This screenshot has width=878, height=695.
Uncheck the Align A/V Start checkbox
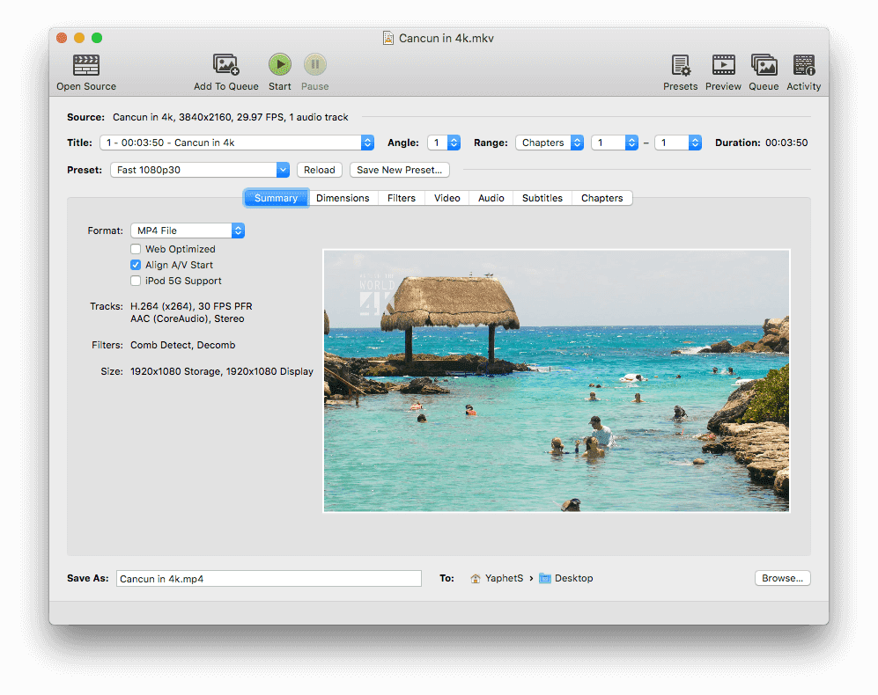[x=136, y=265]
